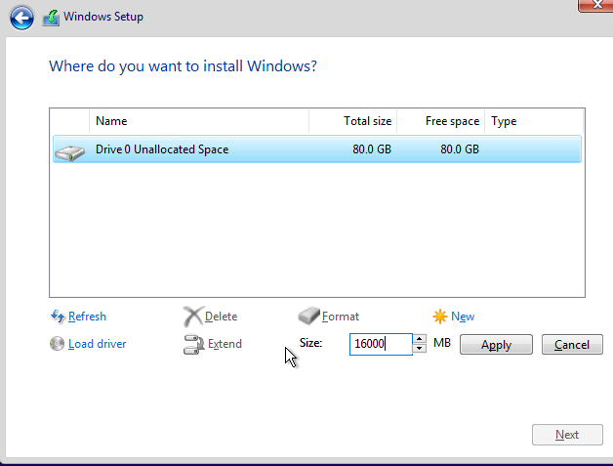The width and height of the screenshot is (613, 466).
Task: Refresh the drive list
Action: click(x=87, y=317)
